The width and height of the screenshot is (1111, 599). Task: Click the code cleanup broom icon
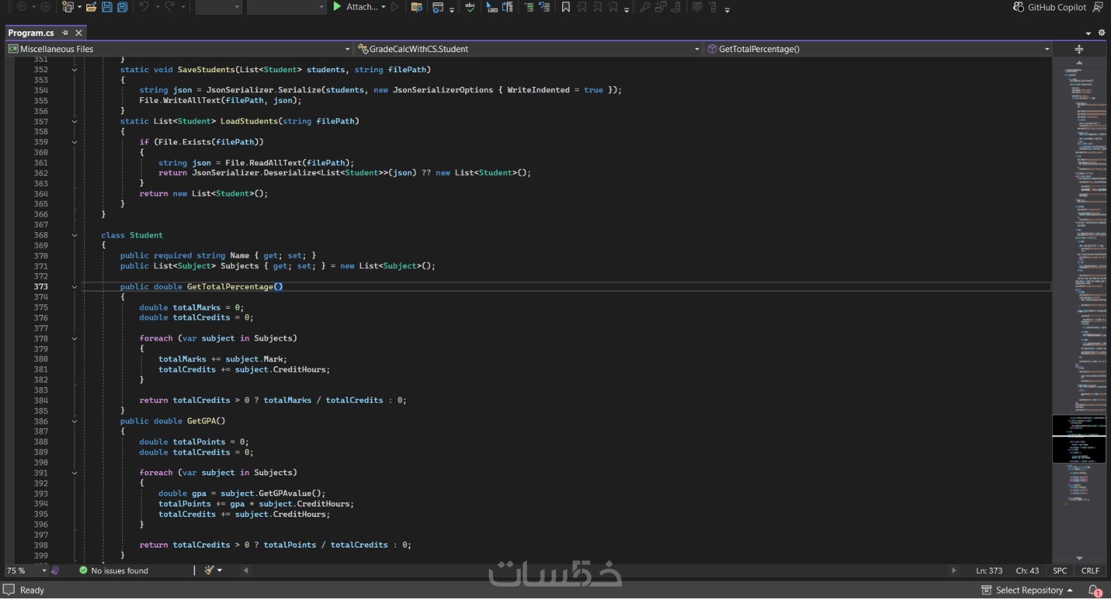(x=209, y=571)
